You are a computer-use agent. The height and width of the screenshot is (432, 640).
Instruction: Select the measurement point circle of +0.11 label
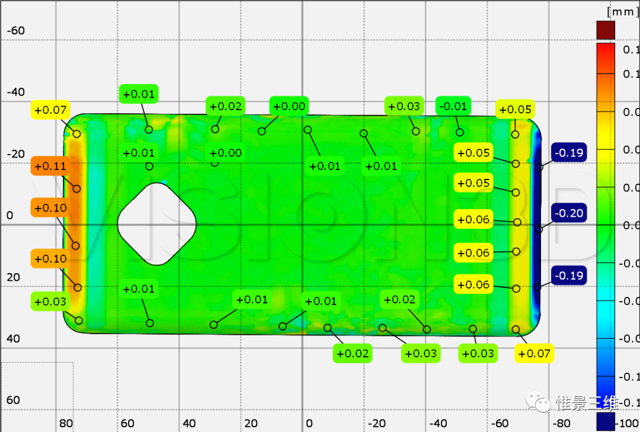(76, 188)
